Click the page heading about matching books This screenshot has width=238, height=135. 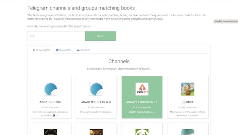coord(81,8)
